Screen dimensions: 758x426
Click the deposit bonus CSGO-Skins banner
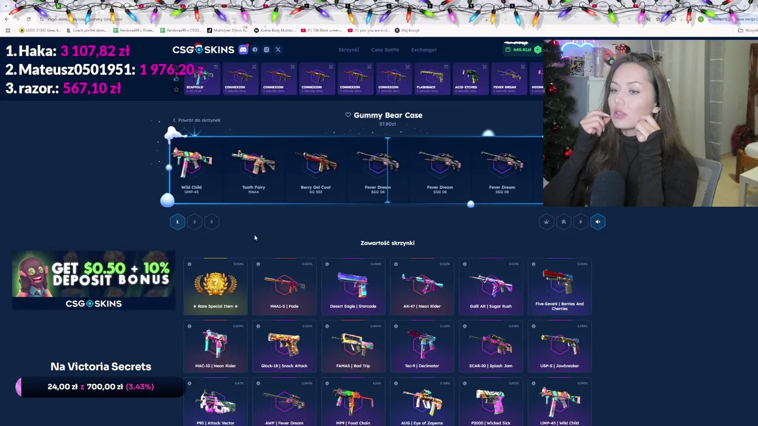coord(94,280)
